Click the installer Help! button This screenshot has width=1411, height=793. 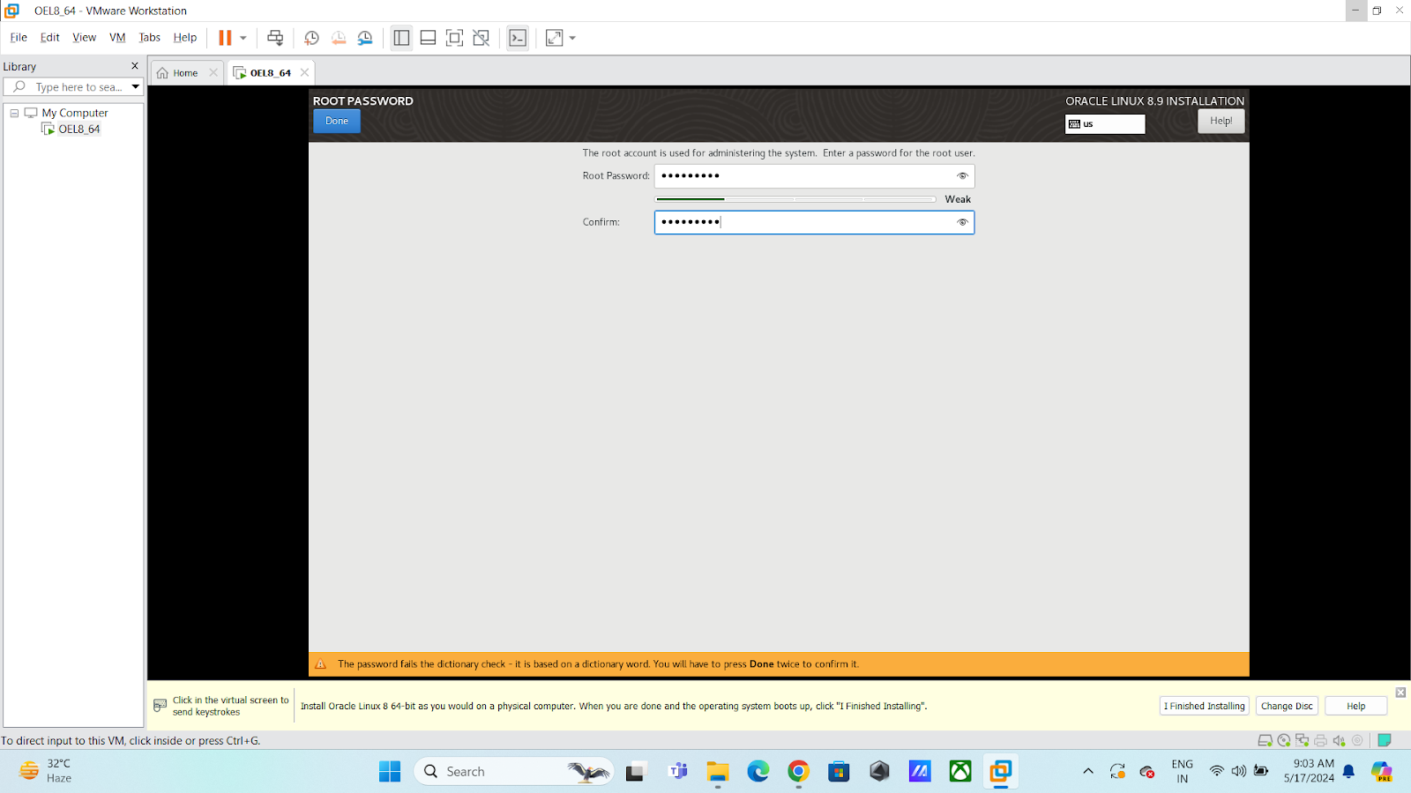coord(1221,121)
